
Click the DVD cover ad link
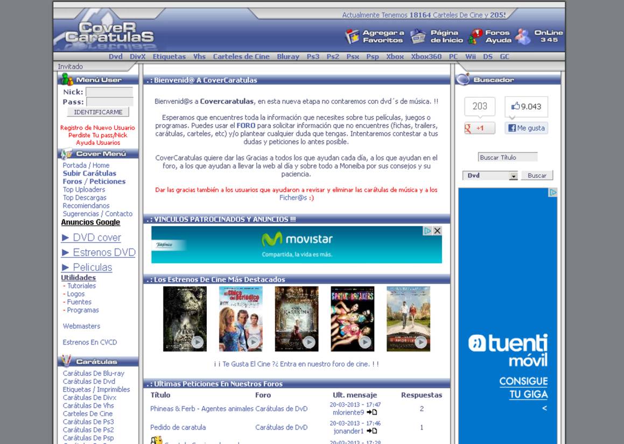91,237
